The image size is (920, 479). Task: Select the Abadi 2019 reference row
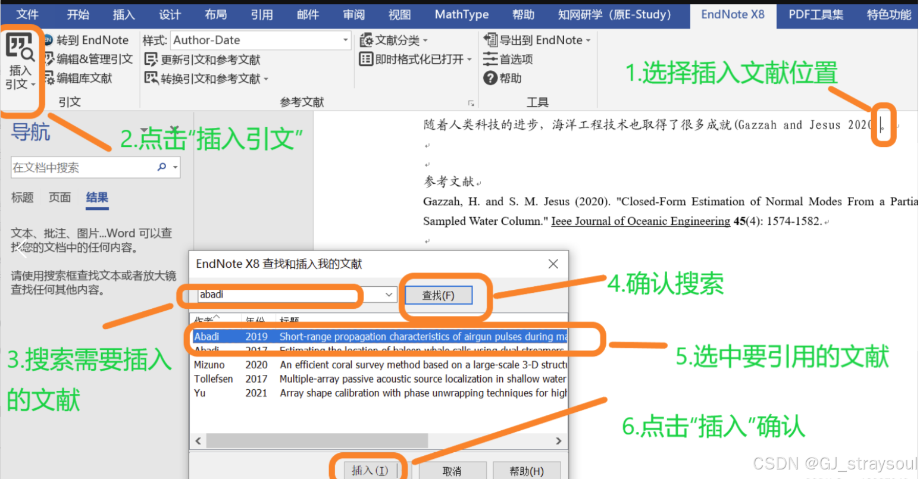click(x=379, y=337)
